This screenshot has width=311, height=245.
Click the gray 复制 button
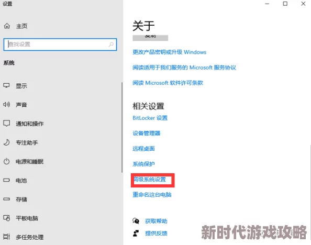pyautogui.click(x=150, y=38)
